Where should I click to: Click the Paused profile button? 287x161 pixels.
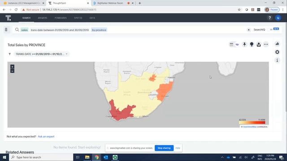point(272,10)
